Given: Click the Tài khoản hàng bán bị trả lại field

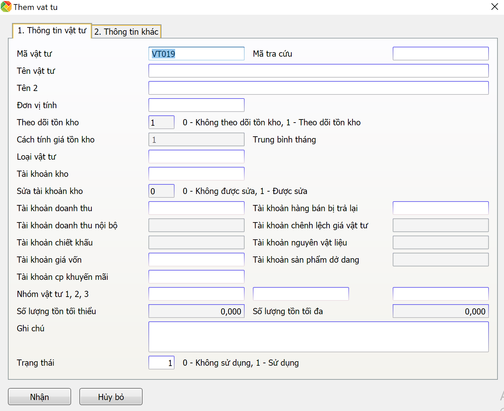Looking at the screenshot, I should coord(441,208).
